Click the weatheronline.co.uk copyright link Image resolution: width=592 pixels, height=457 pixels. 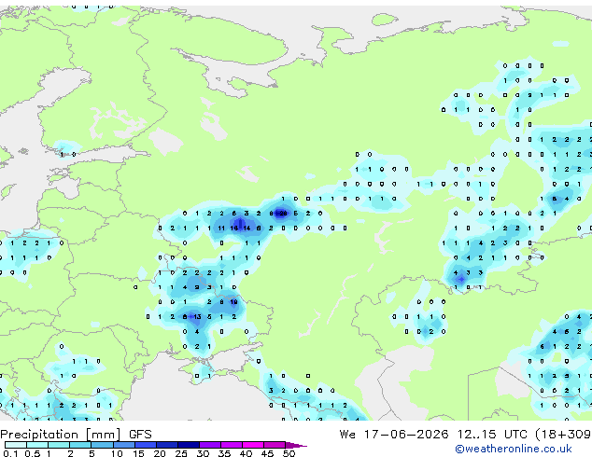tap(514, 449)
